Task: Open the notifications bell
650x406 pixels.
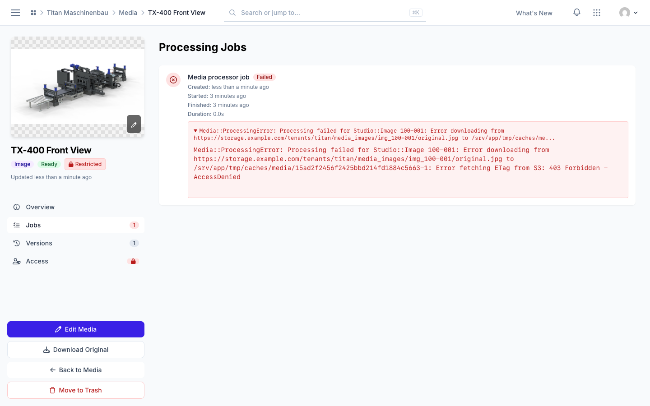Action: click(577, 13)
